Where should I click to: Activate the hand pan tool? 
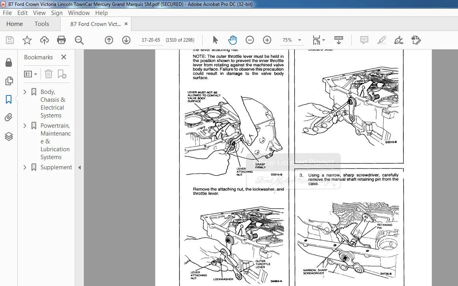(233, 40)
